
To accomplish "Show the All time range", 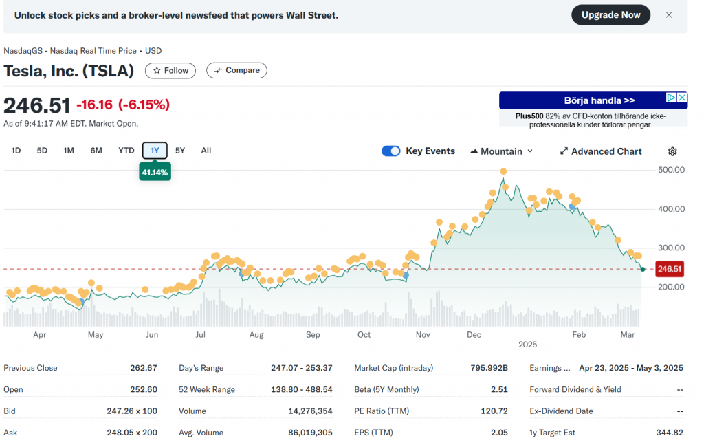I will (x=206, y=151).
